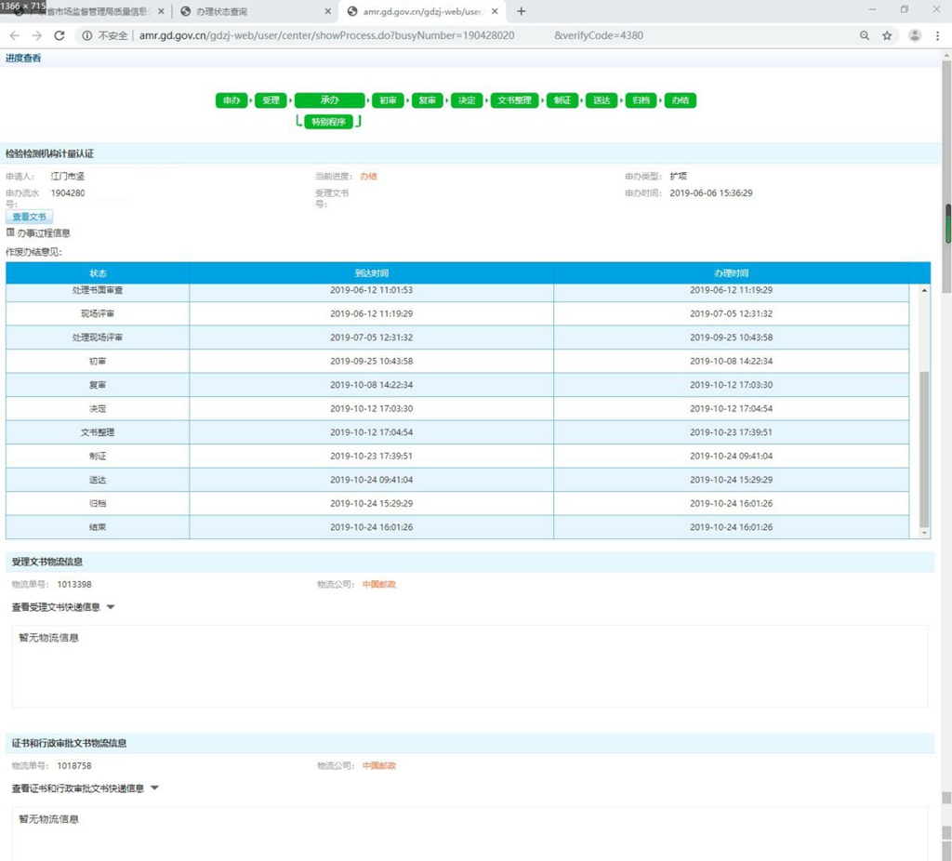Click the magnifier zoom icon in address bar
The height and width of the screenshot is (861, 952).
point(865,35)
